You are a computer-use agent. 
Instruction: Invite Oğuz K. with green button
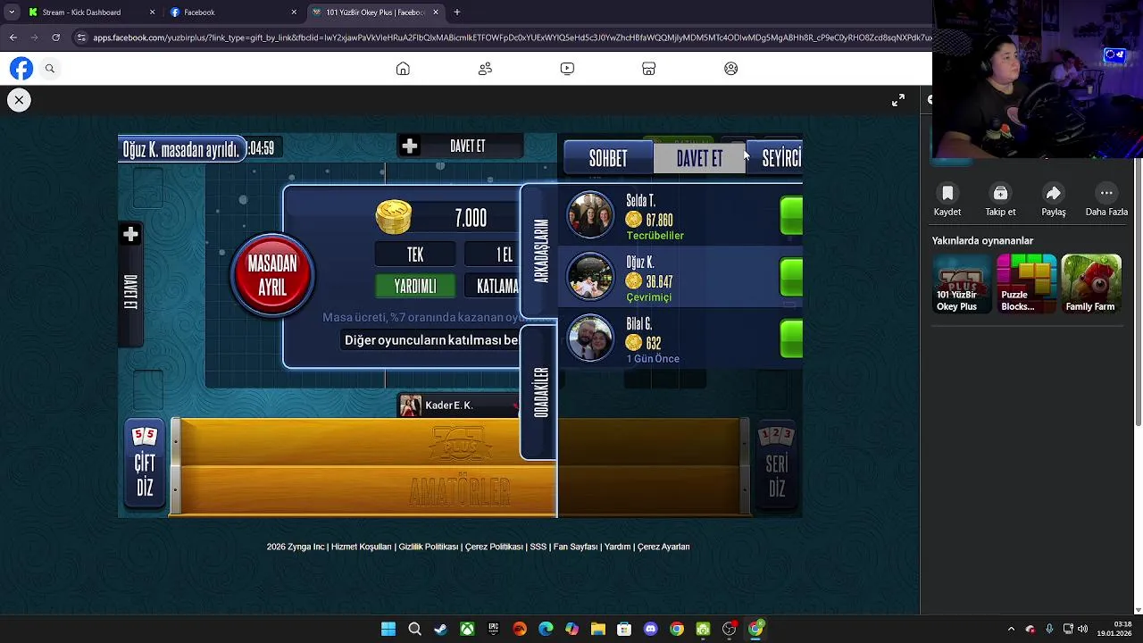coord(791,277)
